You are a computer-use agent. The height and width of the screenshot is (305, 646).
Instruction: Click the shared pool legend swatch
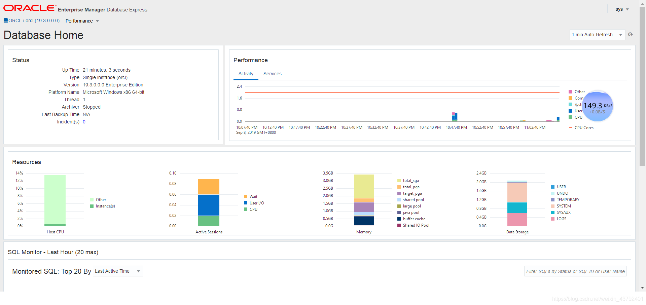399,200
